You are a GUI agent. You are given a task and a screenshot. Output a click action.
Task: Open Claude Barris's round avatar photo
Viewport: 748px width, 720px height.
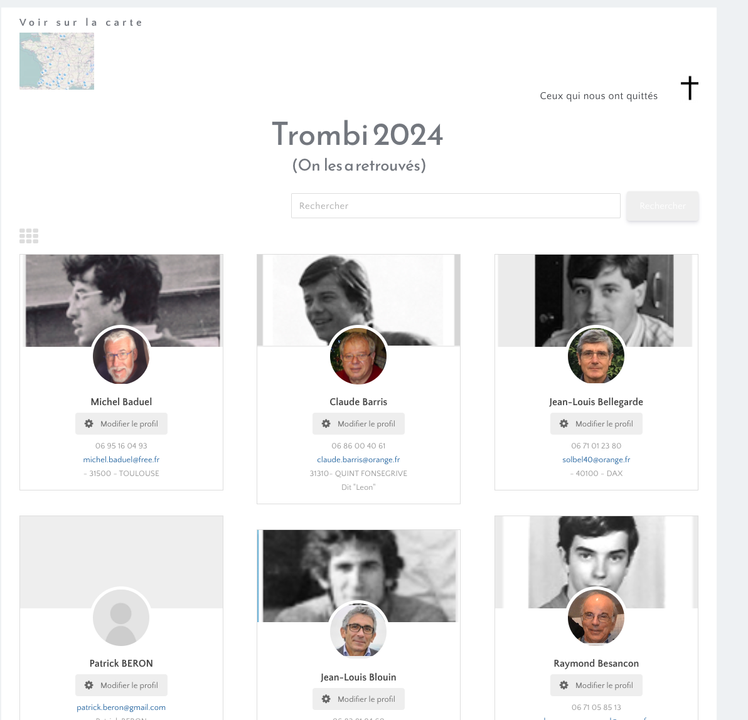358,356
